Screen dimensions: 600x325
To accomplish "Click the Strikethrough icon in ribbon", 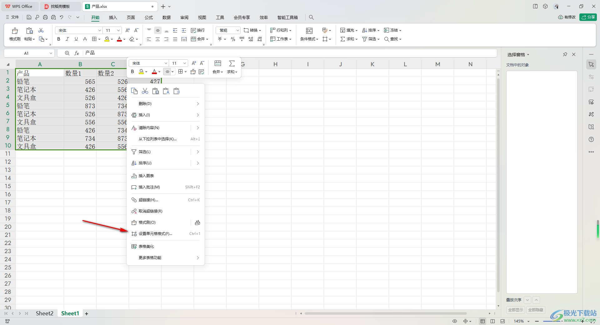I will (x=85, y=39).
